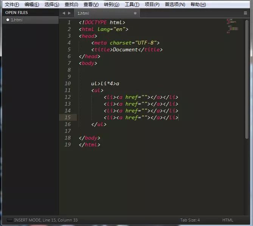
Task: Click the meta charset="UTF-8" line
Action: [126, 43]
